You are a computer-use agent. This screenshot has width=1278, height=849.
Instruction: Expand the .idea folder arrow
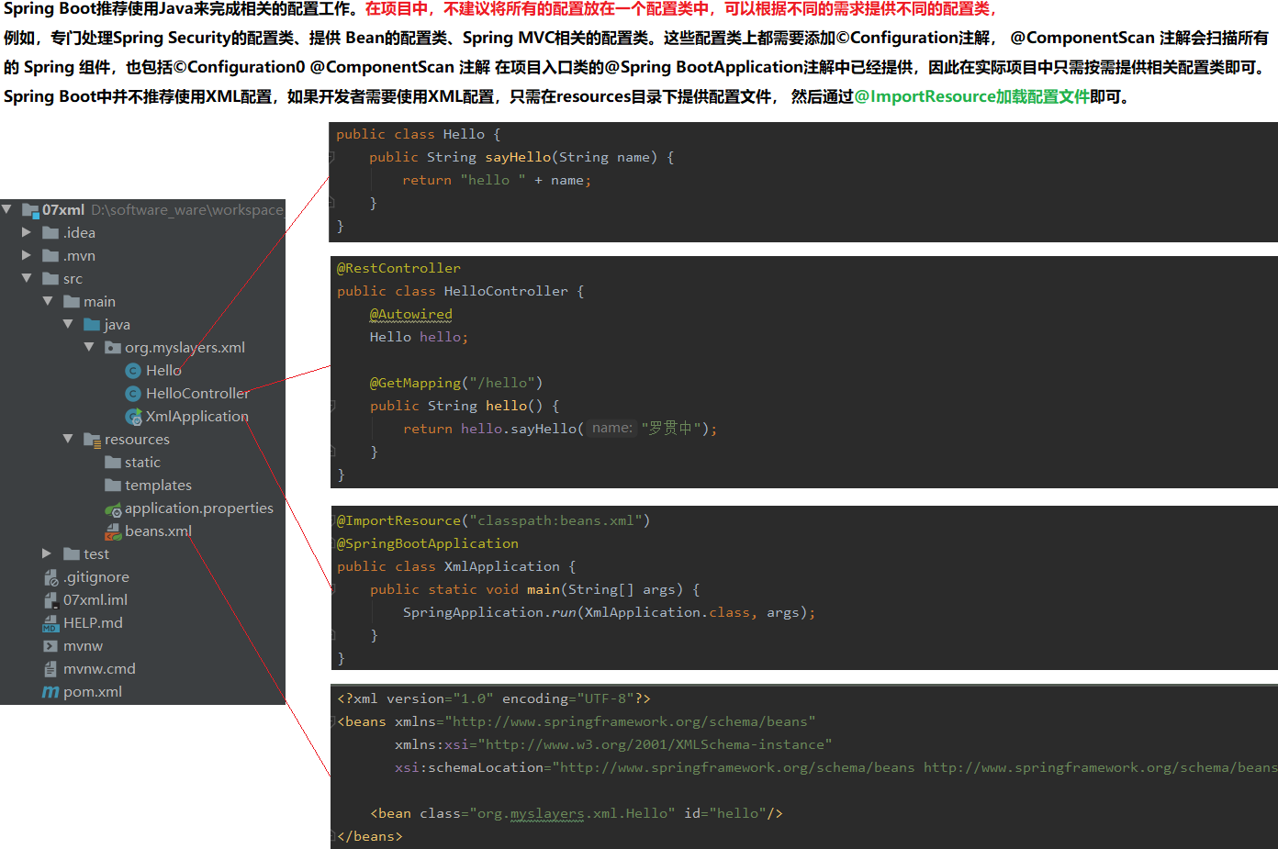tap(27, 232)
